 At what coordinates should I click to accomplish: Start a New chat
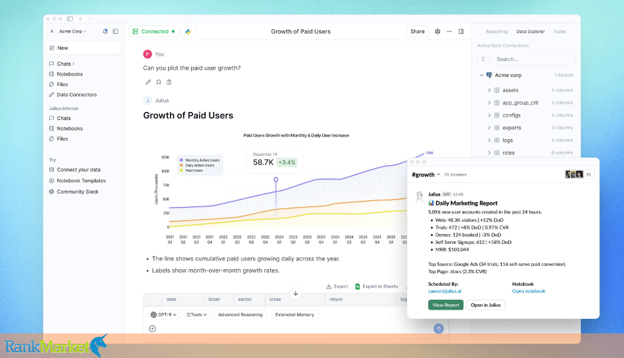click(84, 48)
